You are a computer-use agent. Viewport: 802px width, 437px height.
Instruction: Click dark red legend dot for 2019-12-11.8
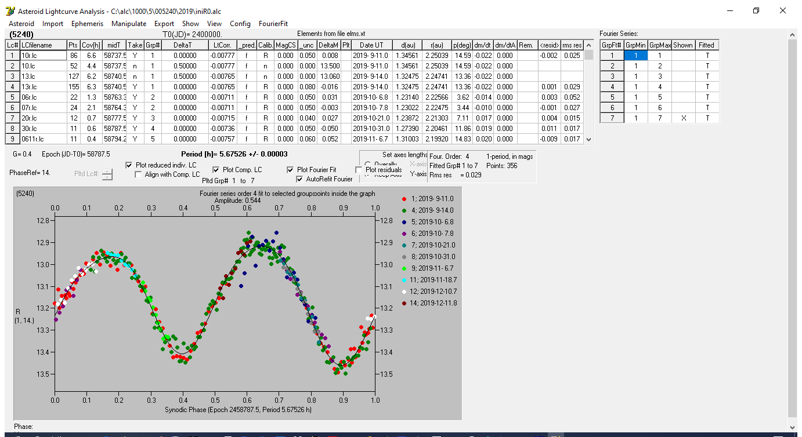(404, 303)
